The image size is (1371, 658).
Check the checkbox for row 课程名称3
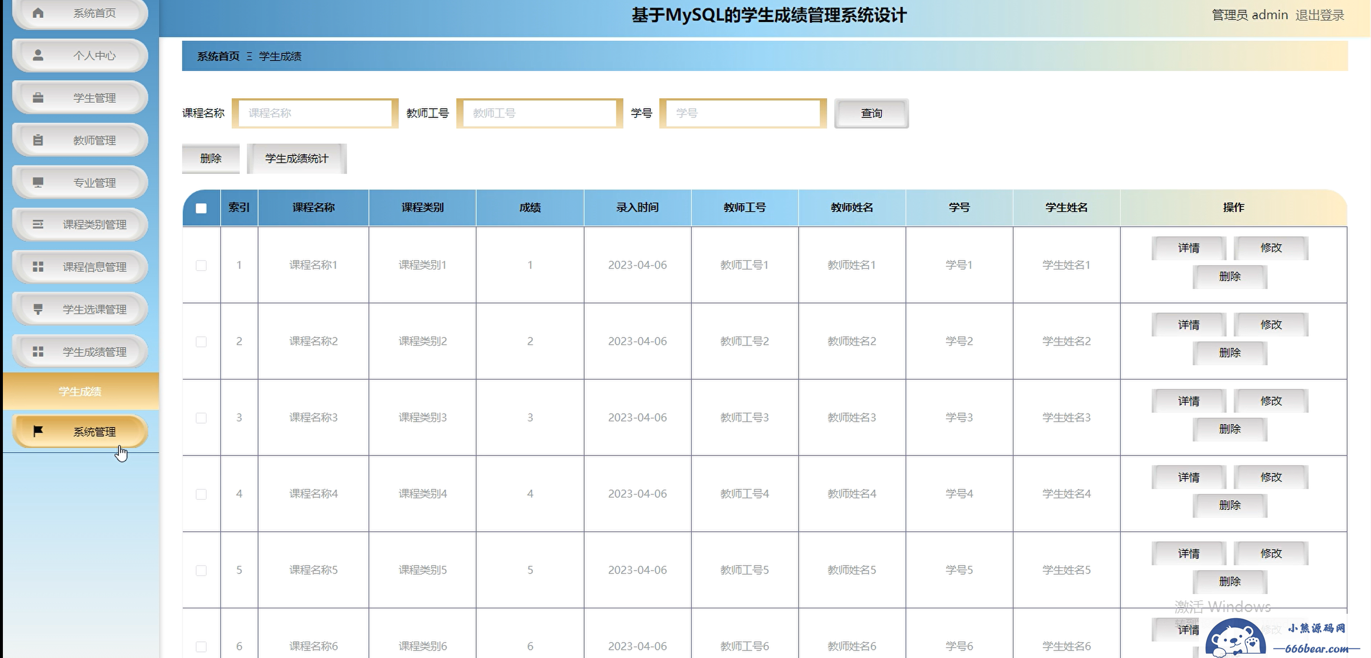(201, 418)
